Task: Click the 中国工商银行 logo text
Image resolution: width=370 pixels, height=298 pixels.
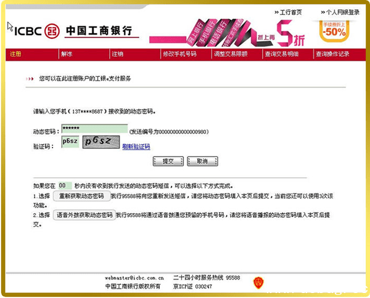Action: pos(99,31)
